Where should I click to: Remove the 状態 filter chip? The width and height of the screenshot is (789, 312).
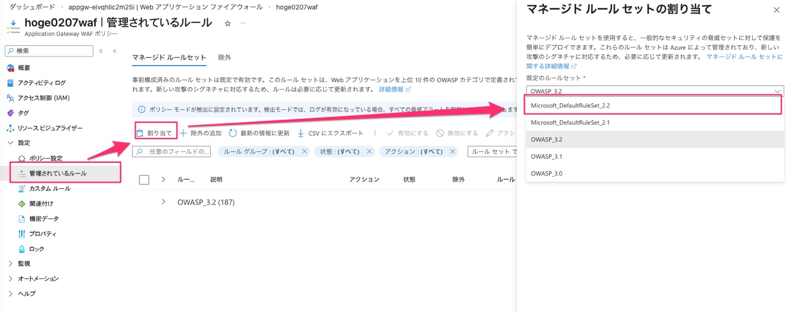369,152
